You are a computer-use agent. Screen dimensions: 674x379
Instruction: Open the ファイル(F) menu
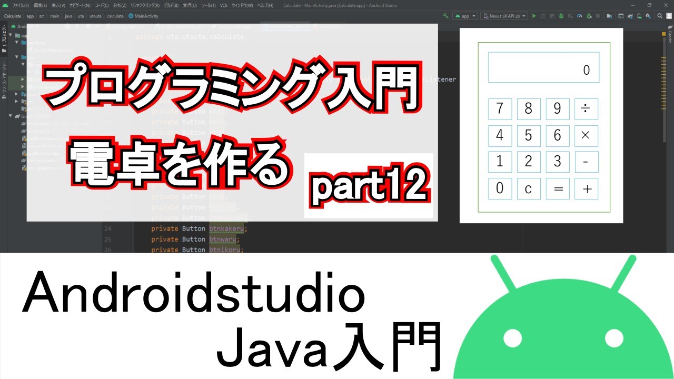[x=21, y=5]
